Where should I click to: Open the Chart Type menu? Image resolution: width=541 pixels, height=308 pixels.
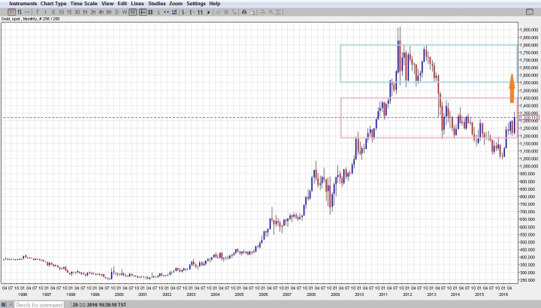coord(53,4)
